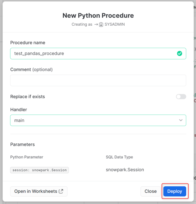Click the arrow icon after "Creating as"
Image resolution: width=196 pixels, height=204 pixels.
click(x=96, y=24)
